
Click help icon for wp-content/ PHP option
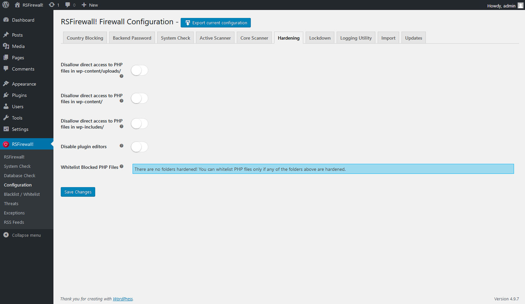pos(122,101)
